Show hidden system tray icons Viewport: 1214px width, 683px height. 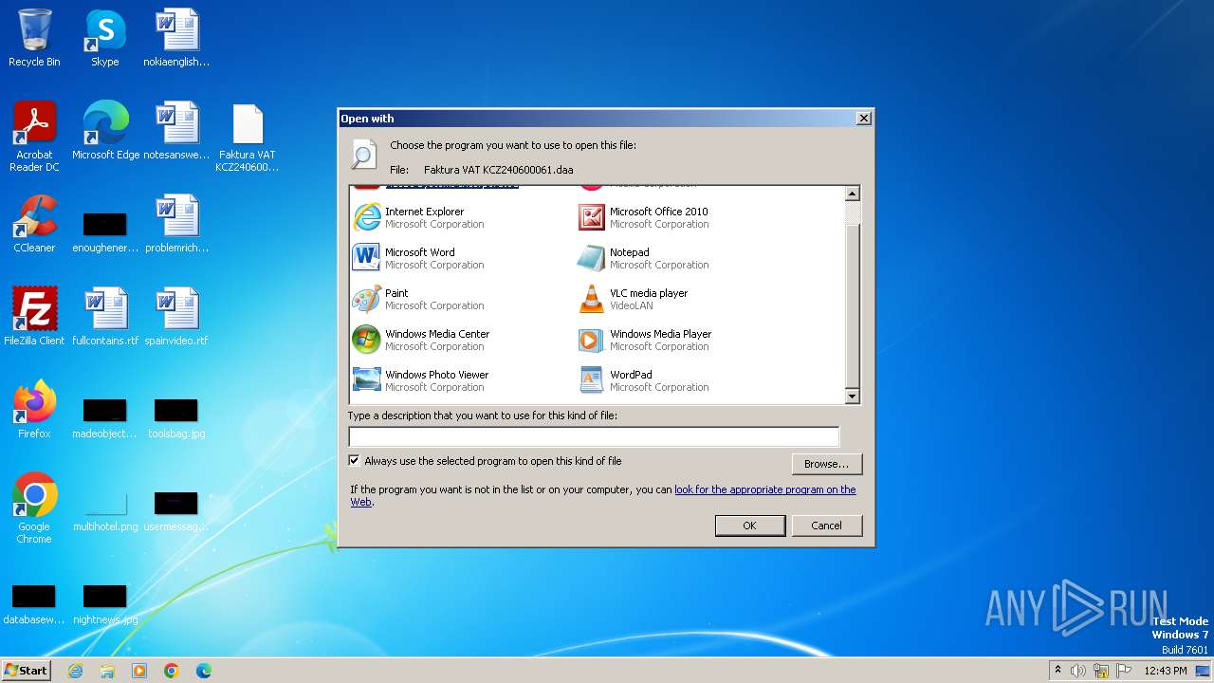pyautogui.click(x=1058, y=671)
